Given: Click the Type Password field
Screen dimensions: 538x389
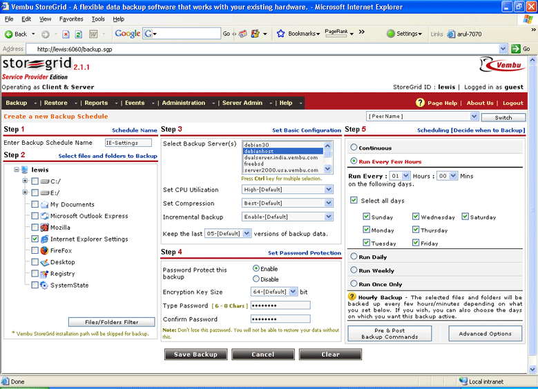Looking at the screenshot, I should (280, 306).
